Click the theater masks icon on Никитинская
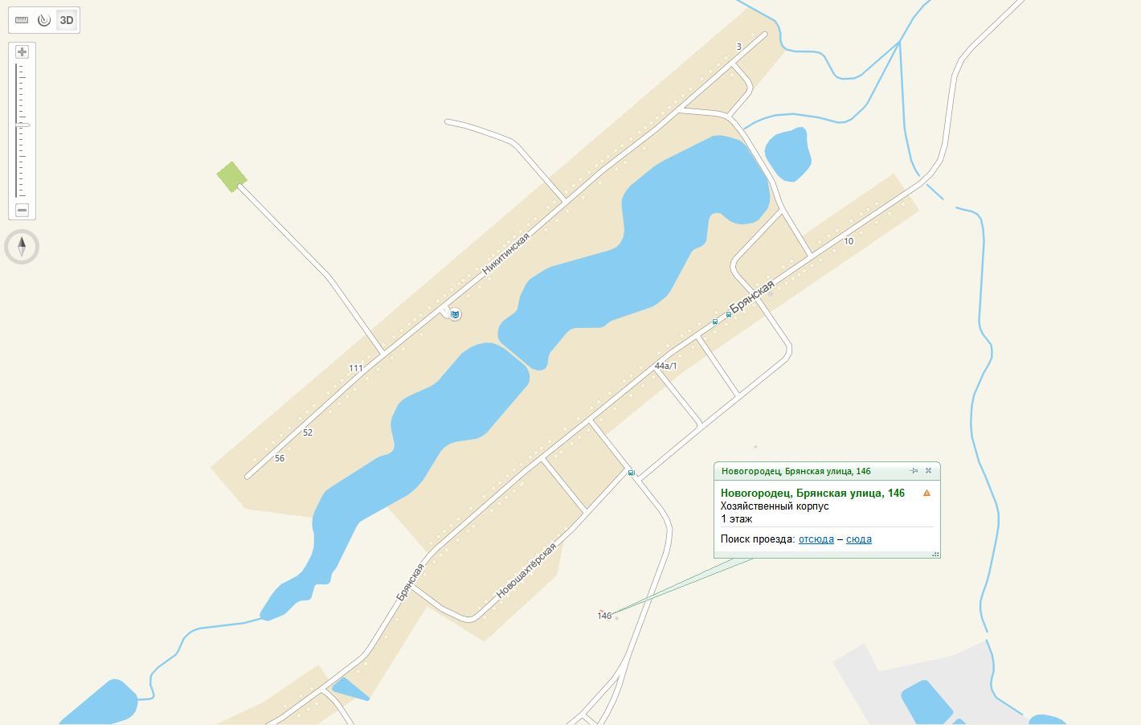Viewport: 1141px width, 725px height. (455, 314)
